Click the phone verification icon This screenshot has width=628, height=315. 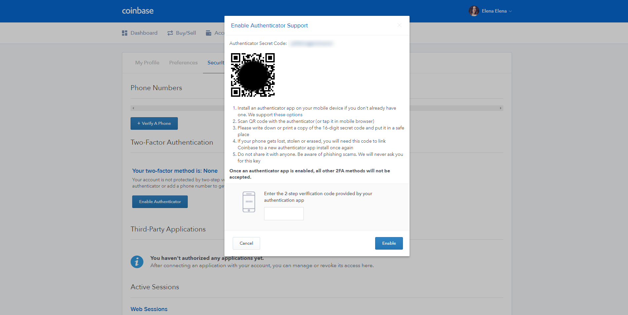[x=249, y=202]
